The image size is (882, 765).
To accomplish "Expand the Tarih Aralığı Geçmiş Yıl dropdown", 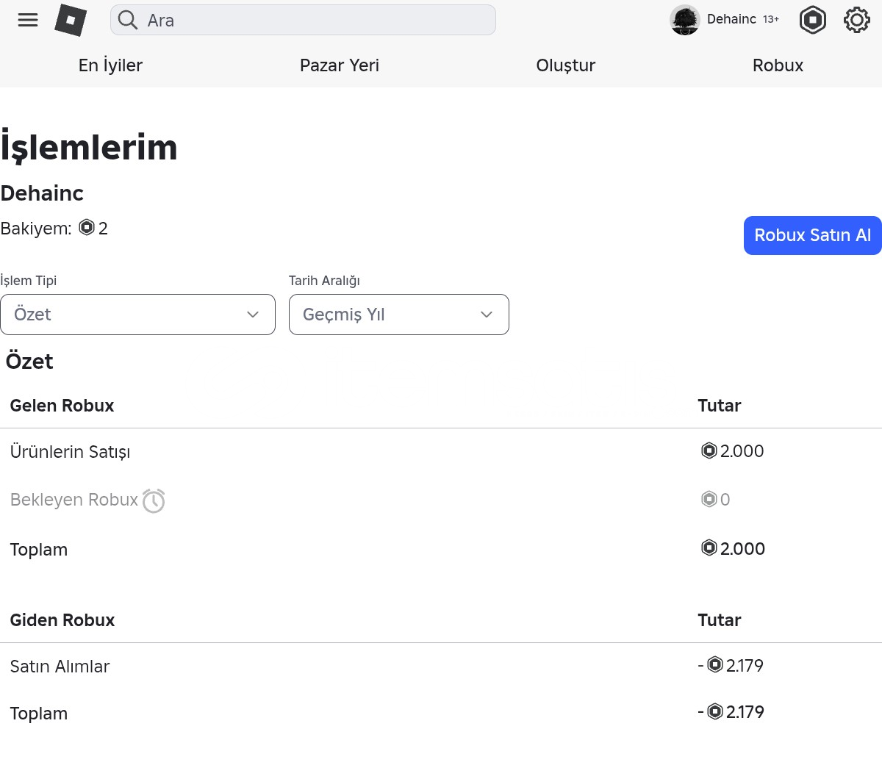I will pos(398,315).
